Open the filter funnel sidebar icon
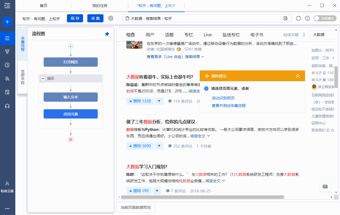 coord(7,52)
